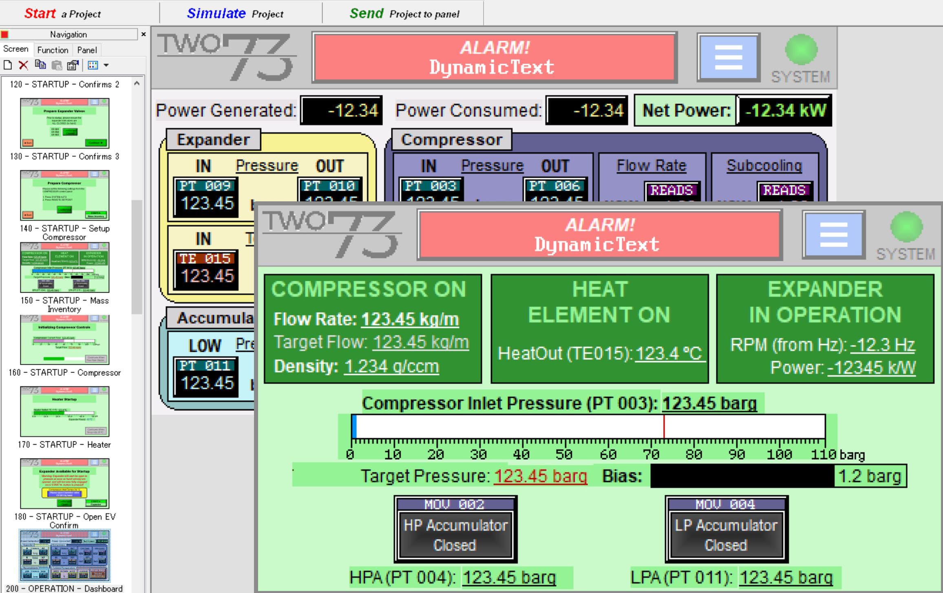Screen dimensions: 943x593
Task: Click hamburger menu button in front screen
Action: coord(833,235)
